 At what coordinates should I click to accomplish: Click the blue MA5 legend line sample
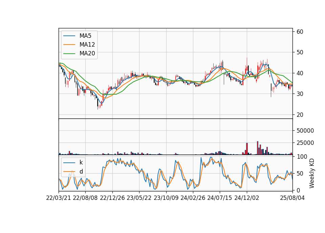[69, 36]
